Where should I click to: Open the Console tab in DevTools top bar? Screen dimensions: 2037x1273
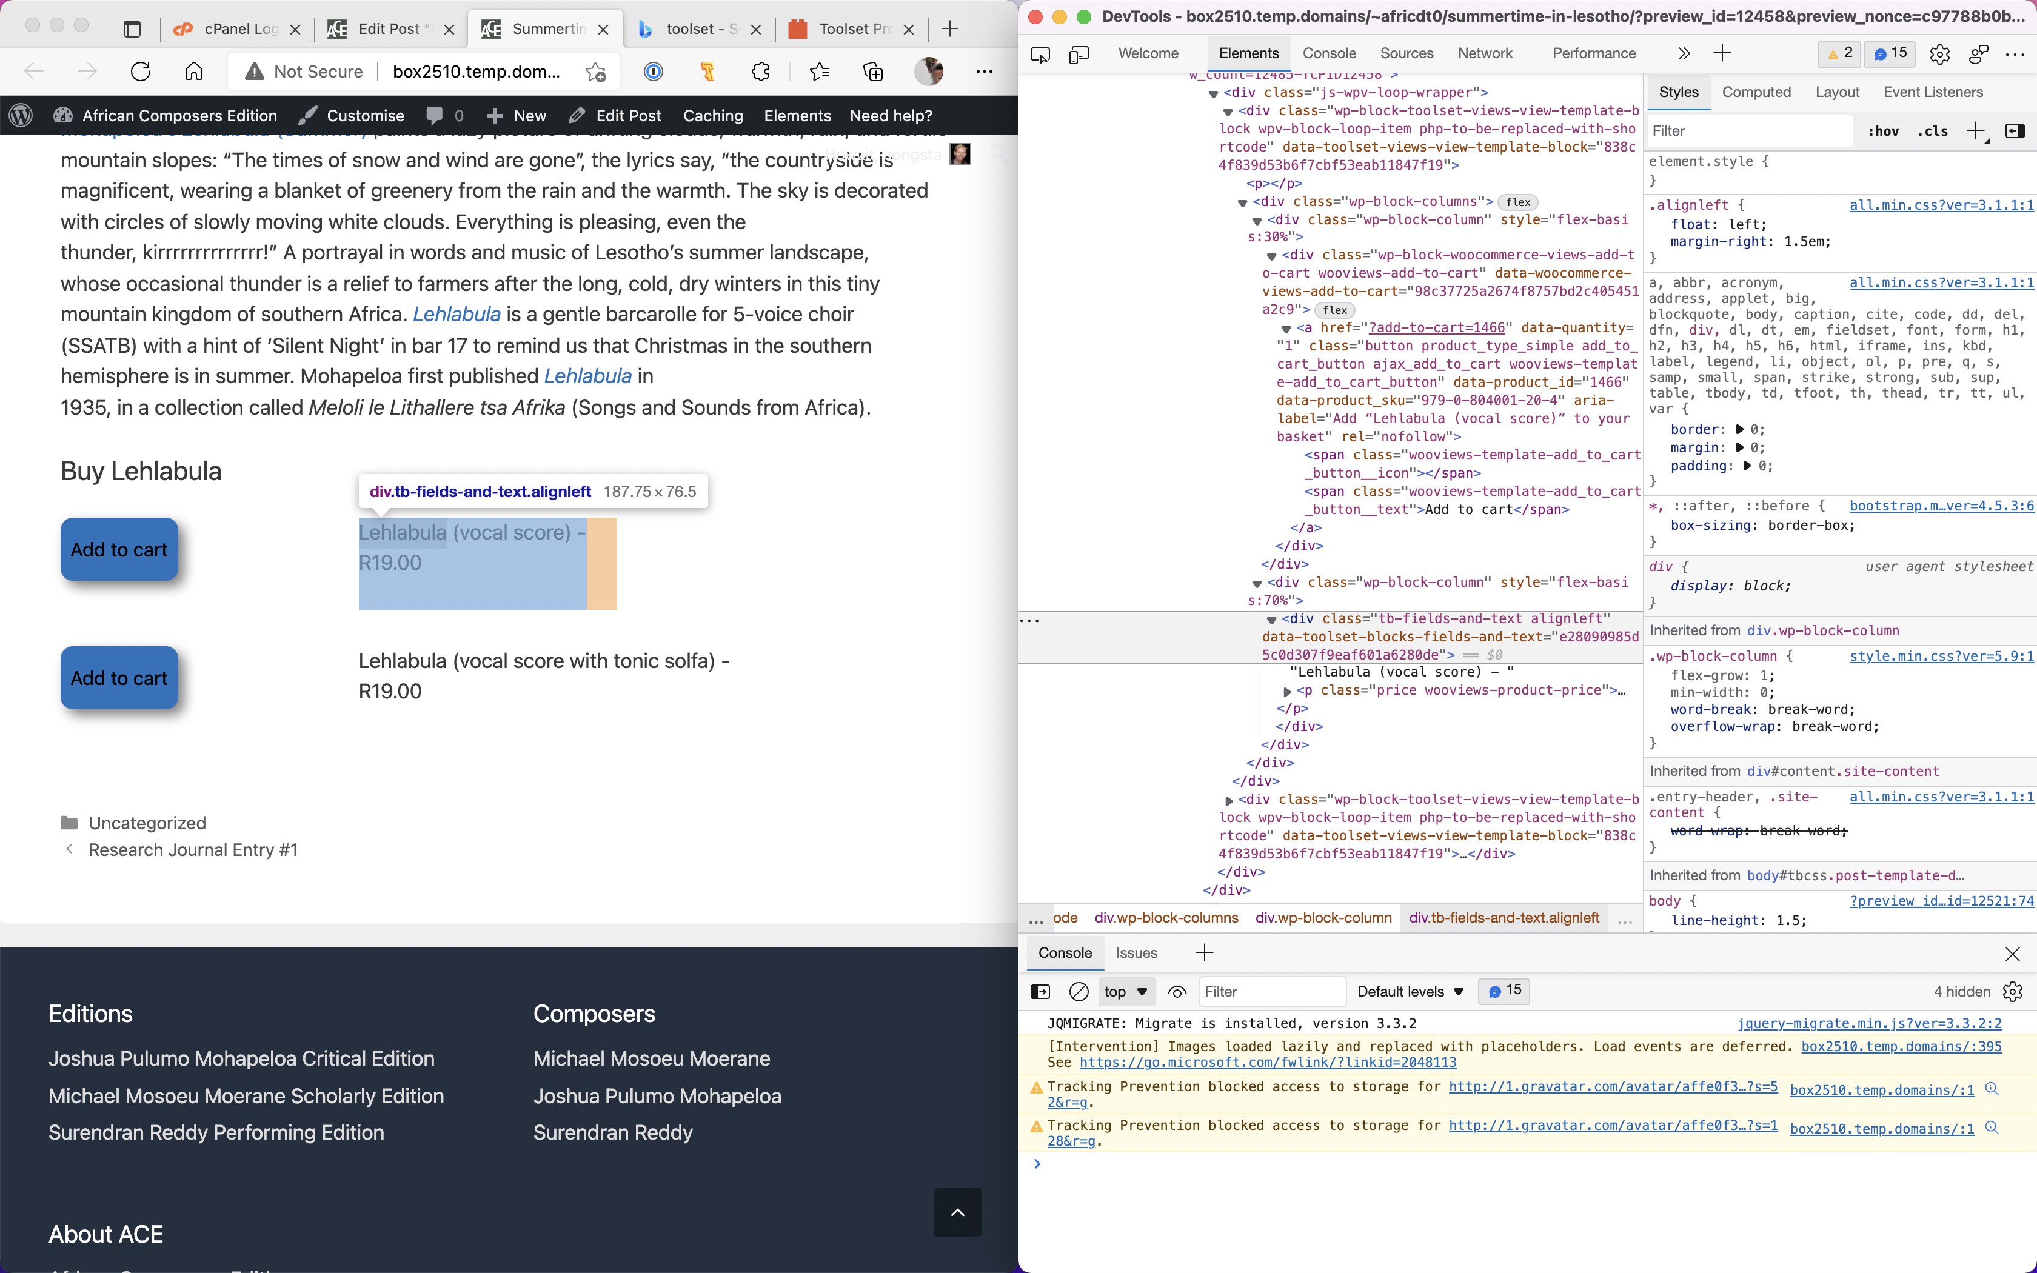pos(1329,54)
